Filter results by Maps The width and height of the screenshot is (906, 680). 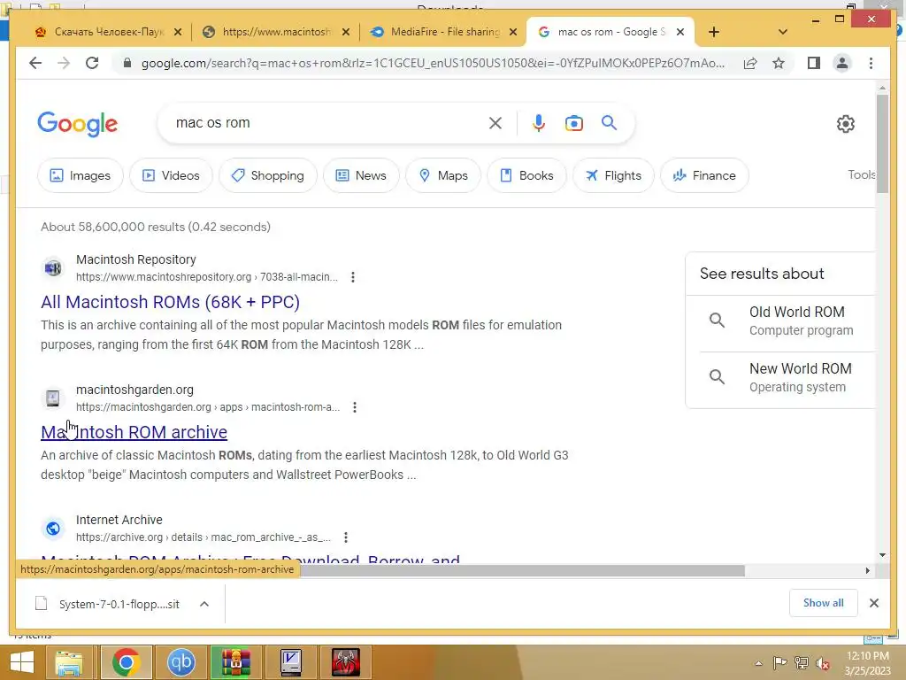443,175
